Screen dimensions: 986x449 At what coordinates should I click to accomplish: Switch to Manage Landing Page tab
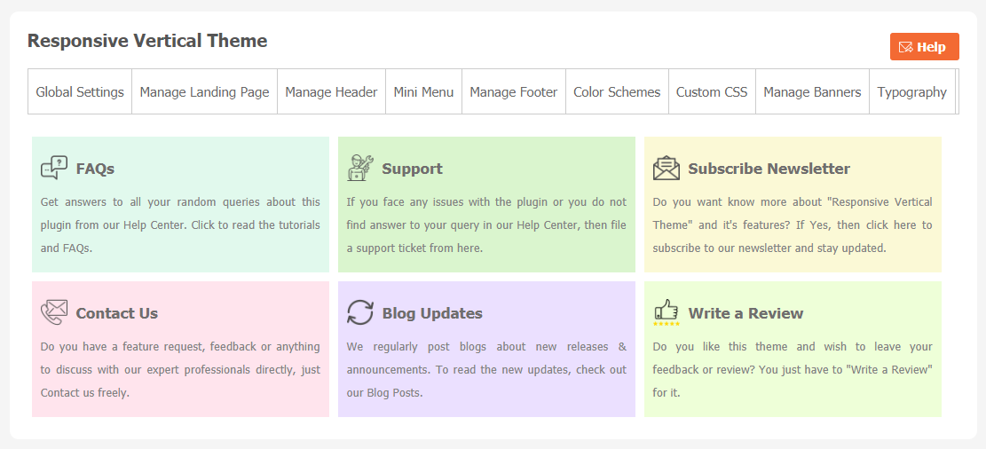tap(204, 91)
